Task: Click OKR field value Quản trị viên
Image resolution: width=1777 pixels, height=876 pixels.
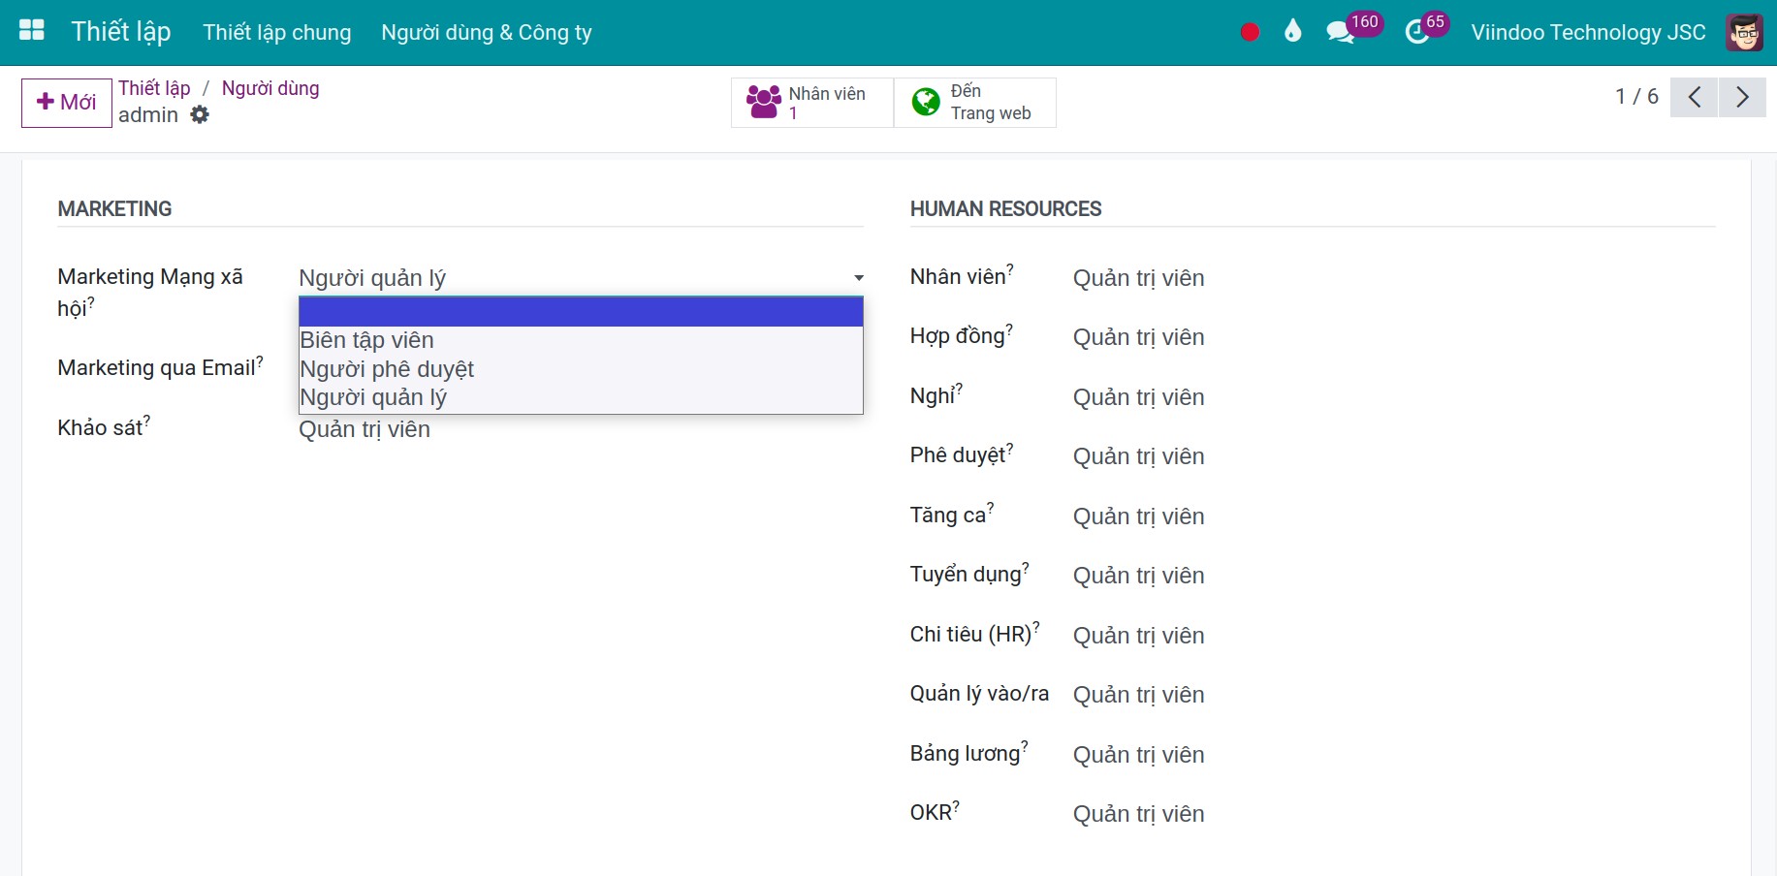Action: coord(1138,814)
